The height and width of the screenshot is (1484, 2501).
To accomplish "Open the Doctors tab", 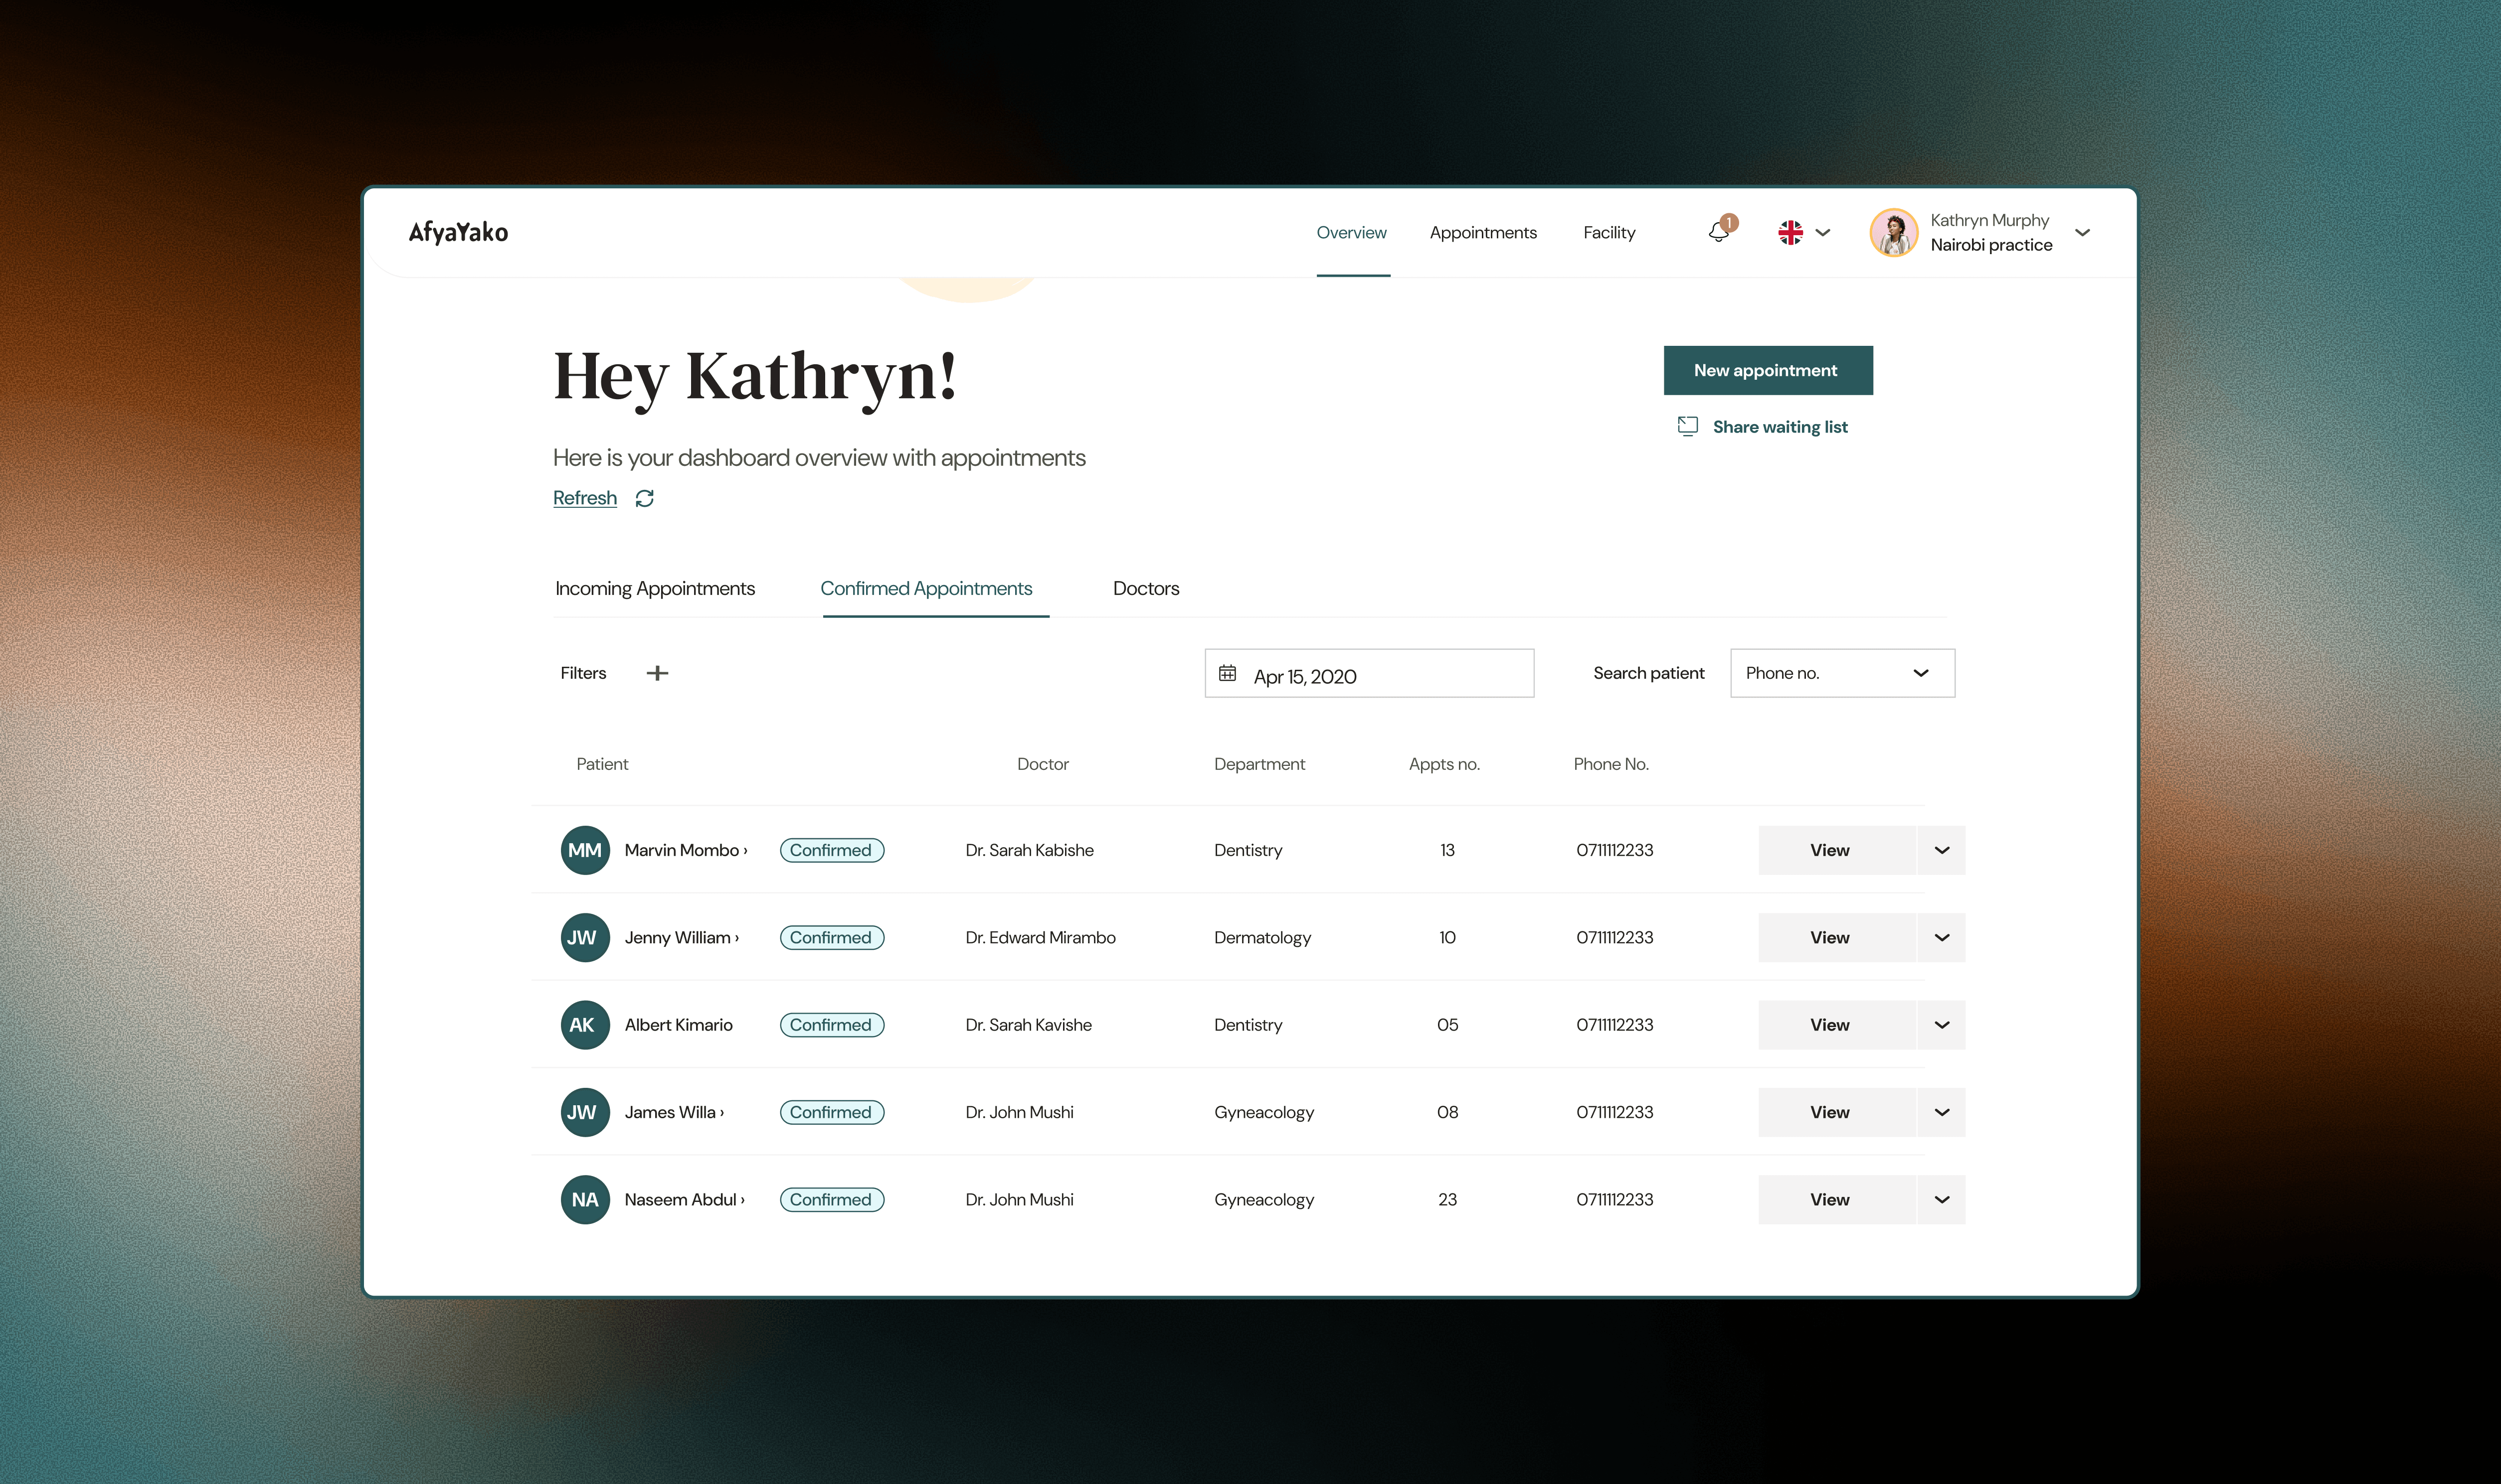I will (1145, 588).
